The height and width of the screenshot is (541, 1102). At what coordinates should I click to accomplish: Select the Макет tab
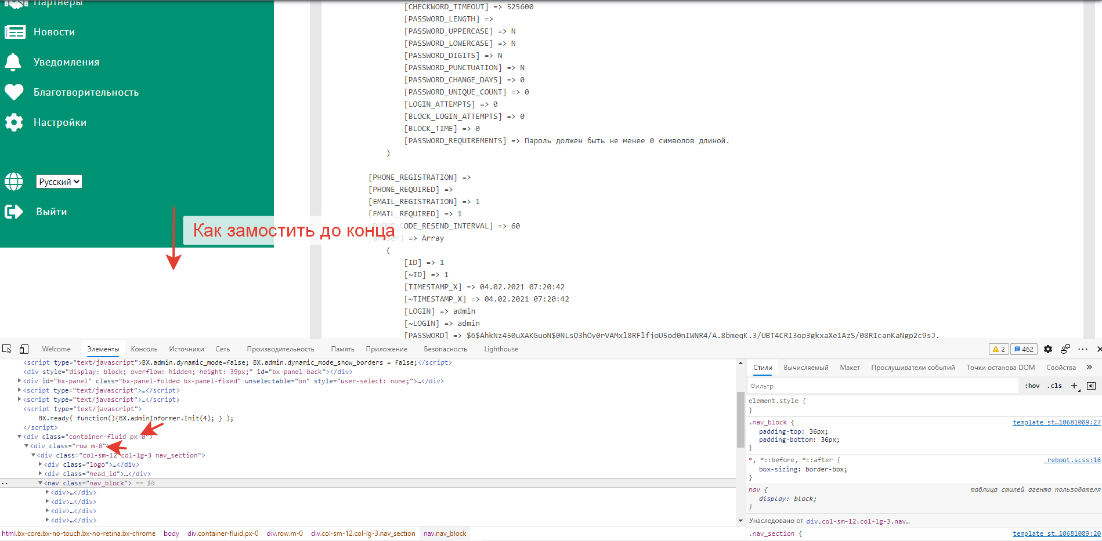click(x=850, y=368)
